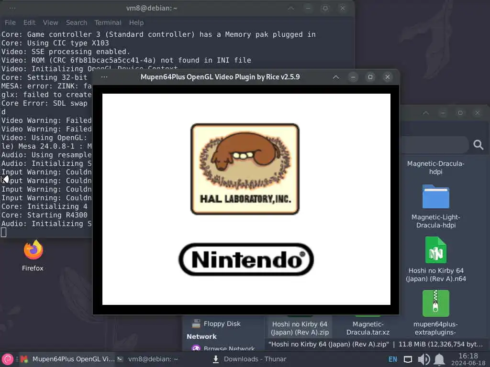This screenshot has width=490, height=367.
Task: Open the terminal Edit menu
Action: [29, 22]
